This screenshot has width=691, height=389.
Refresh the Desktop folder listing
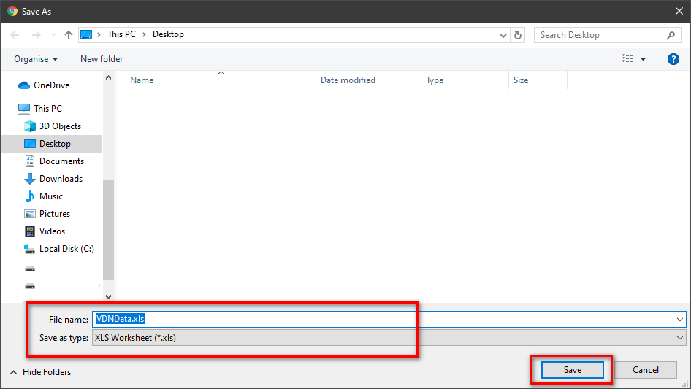click(x=519, y=35)
